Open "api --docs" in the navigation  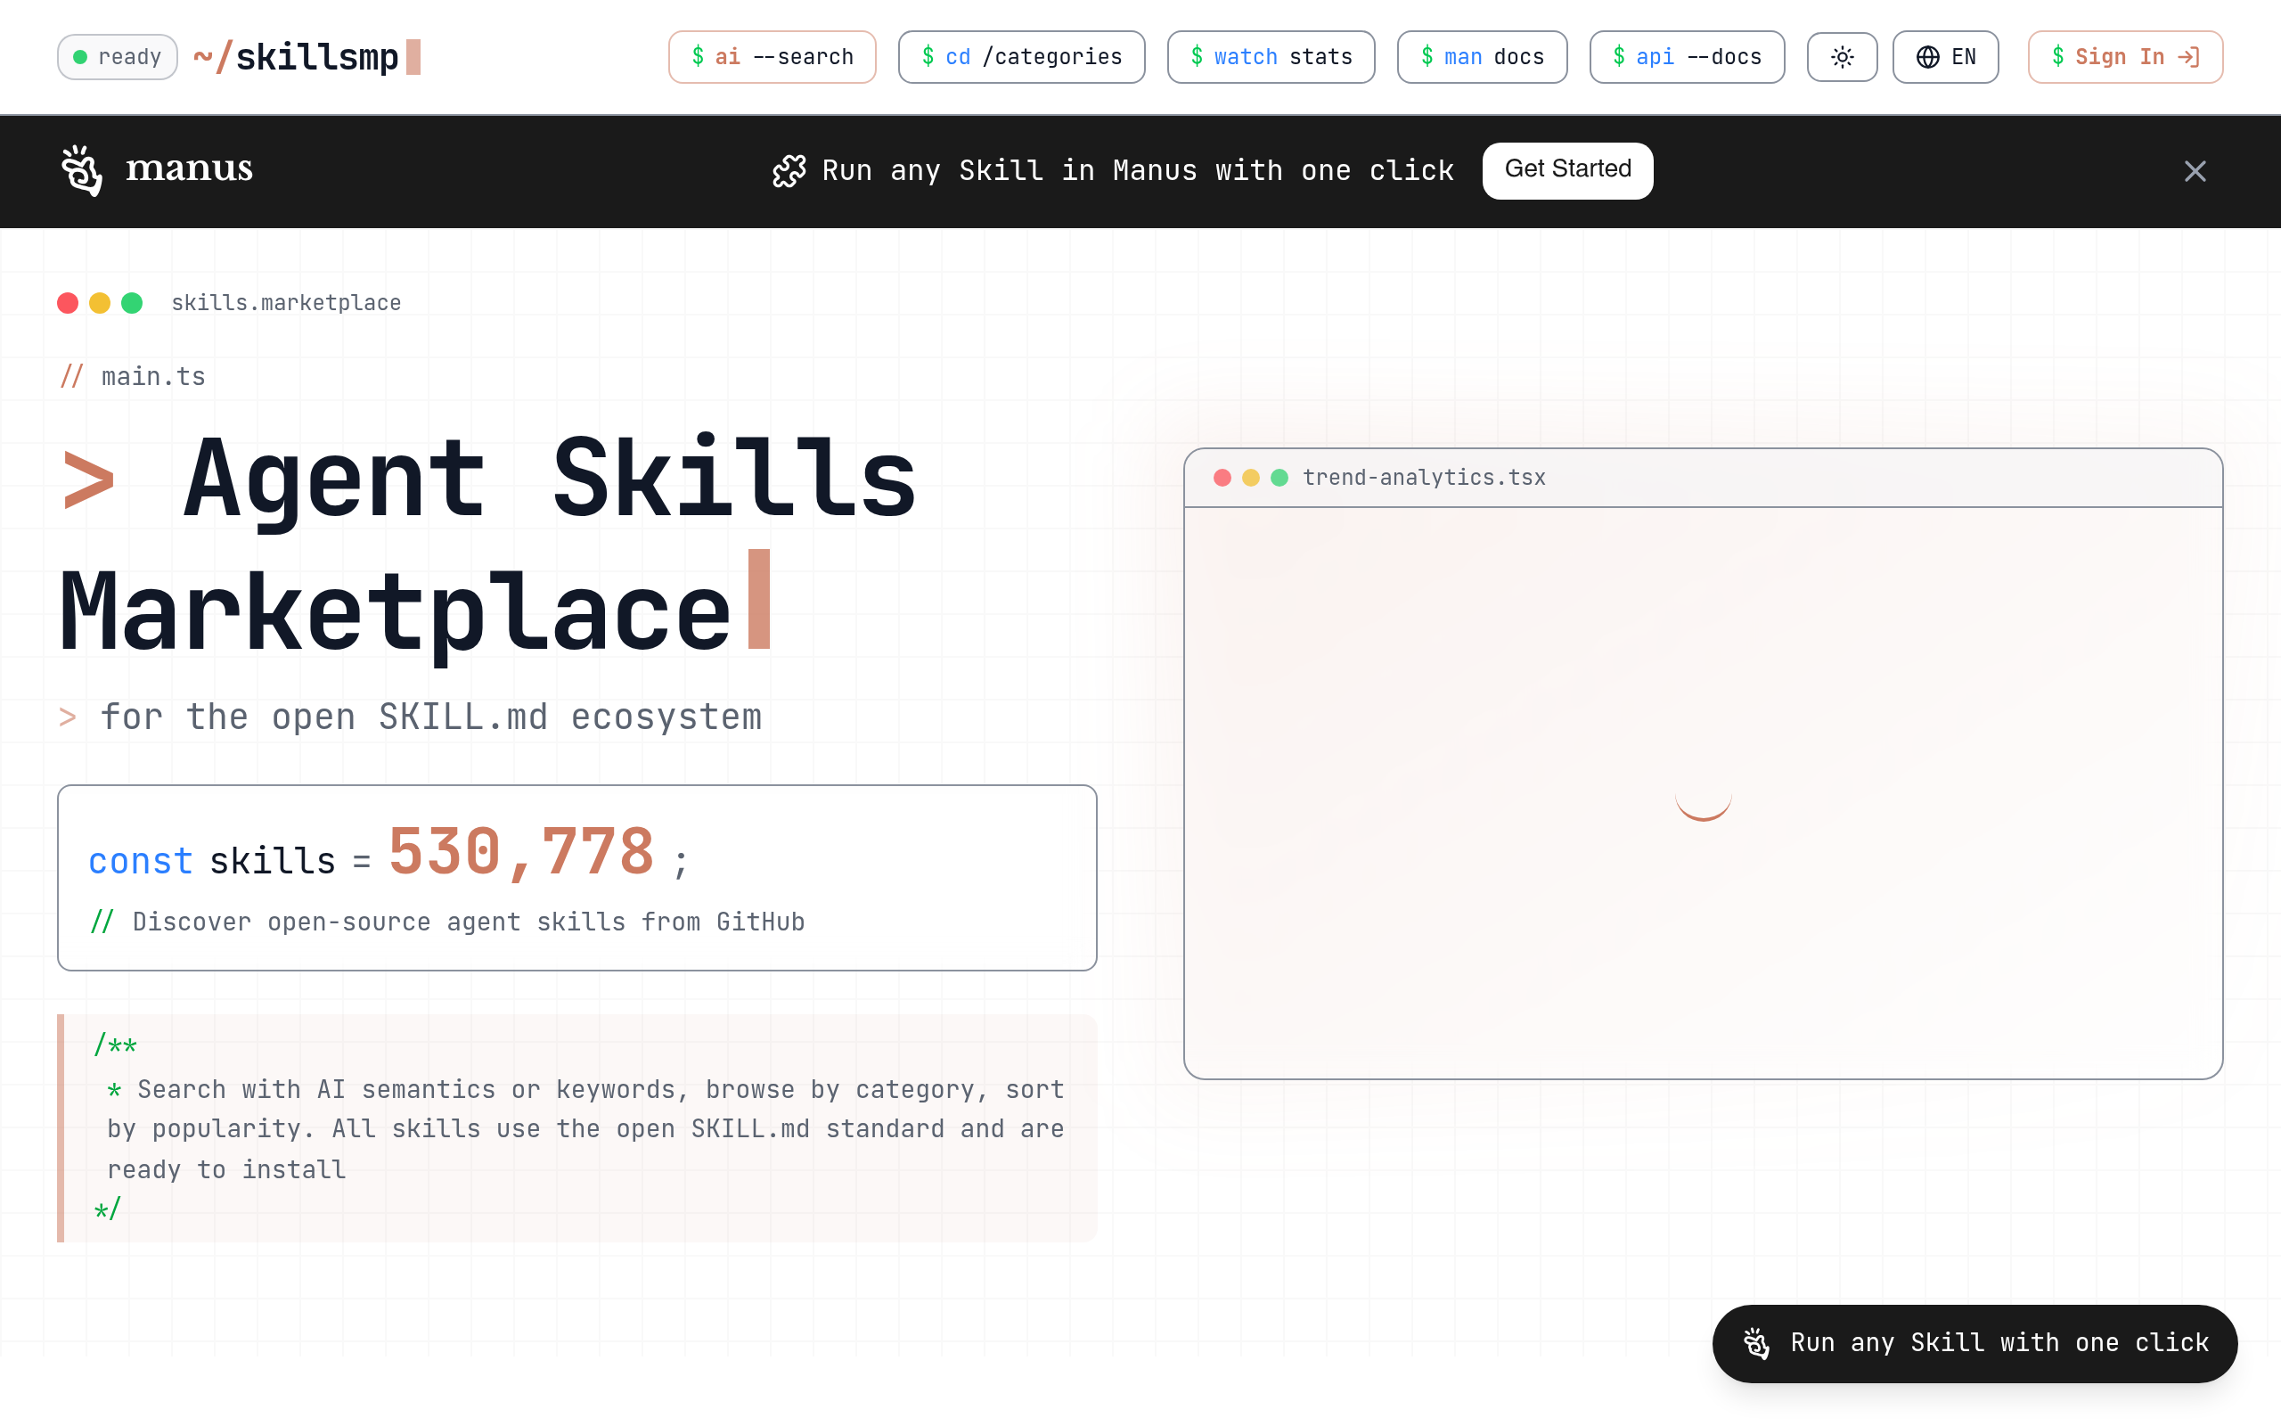point(1686,56)
